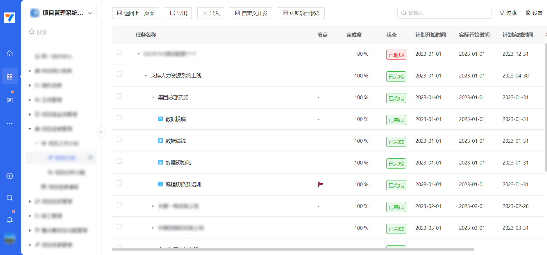Click the 计划开始时间 column header

(x=430, y=35)
